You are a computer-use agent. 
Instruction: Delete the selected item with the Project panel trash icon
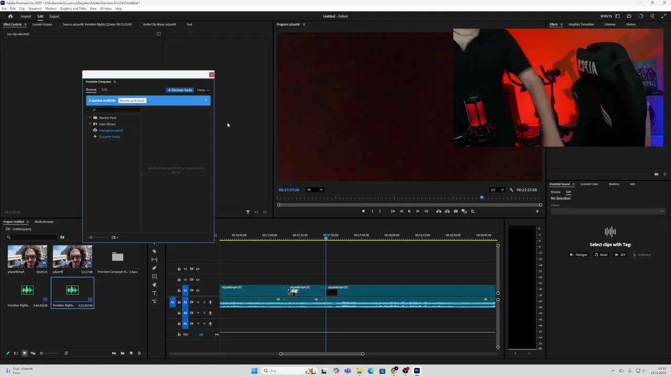139,353
